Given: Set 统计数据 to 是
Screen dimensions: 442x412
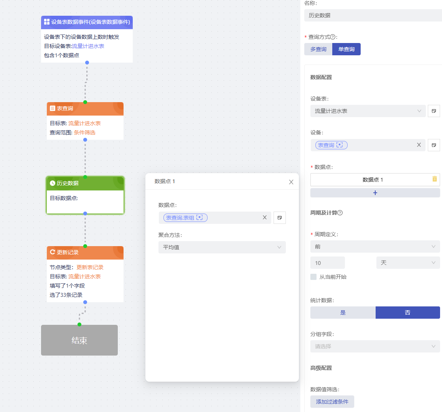Looking at the screenshot, I should click(x=343, y=313).
